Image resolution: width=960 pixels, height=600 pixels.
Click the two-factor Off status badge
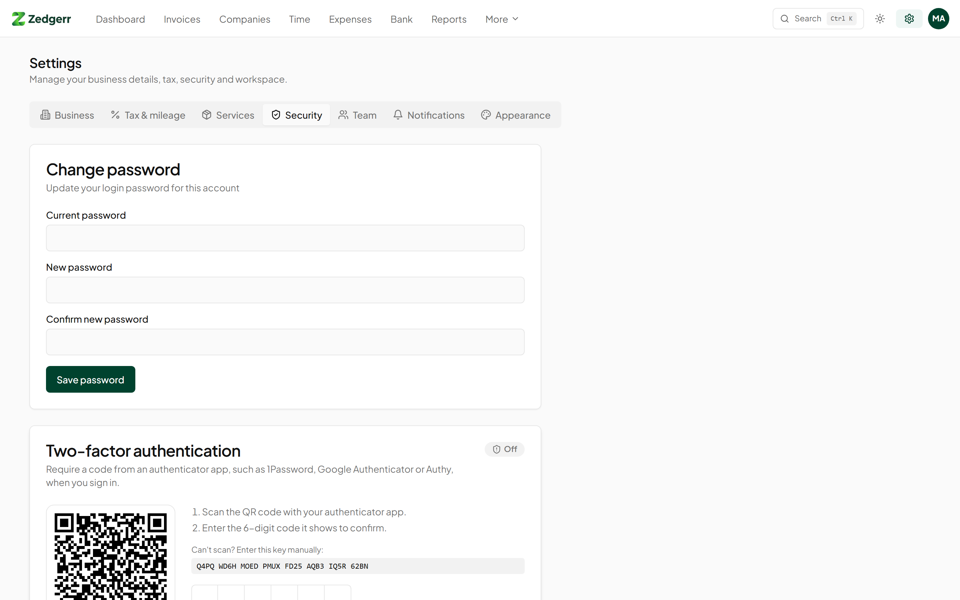[505, 449]
